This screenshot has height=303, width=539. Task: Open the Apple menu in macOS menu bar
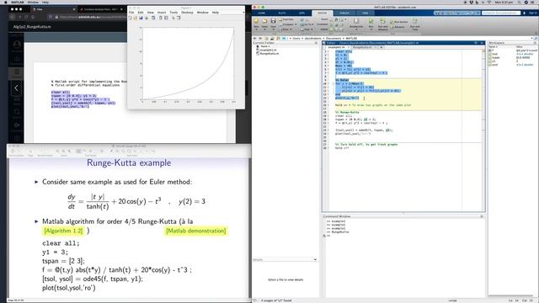coord(6,3)
